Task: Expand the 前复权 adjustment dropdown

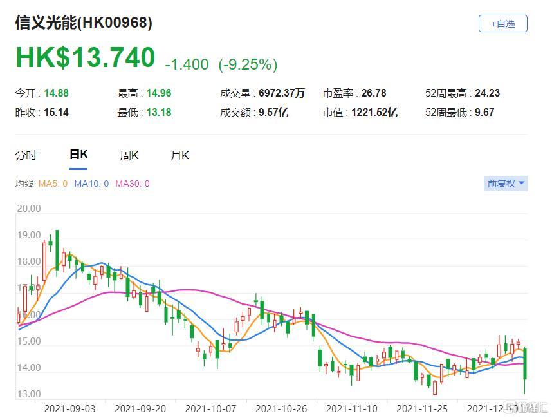Action: pos(506,184)
